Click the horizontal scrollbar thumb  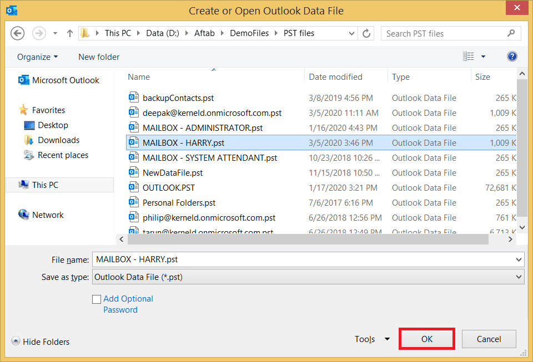point(308,239)
